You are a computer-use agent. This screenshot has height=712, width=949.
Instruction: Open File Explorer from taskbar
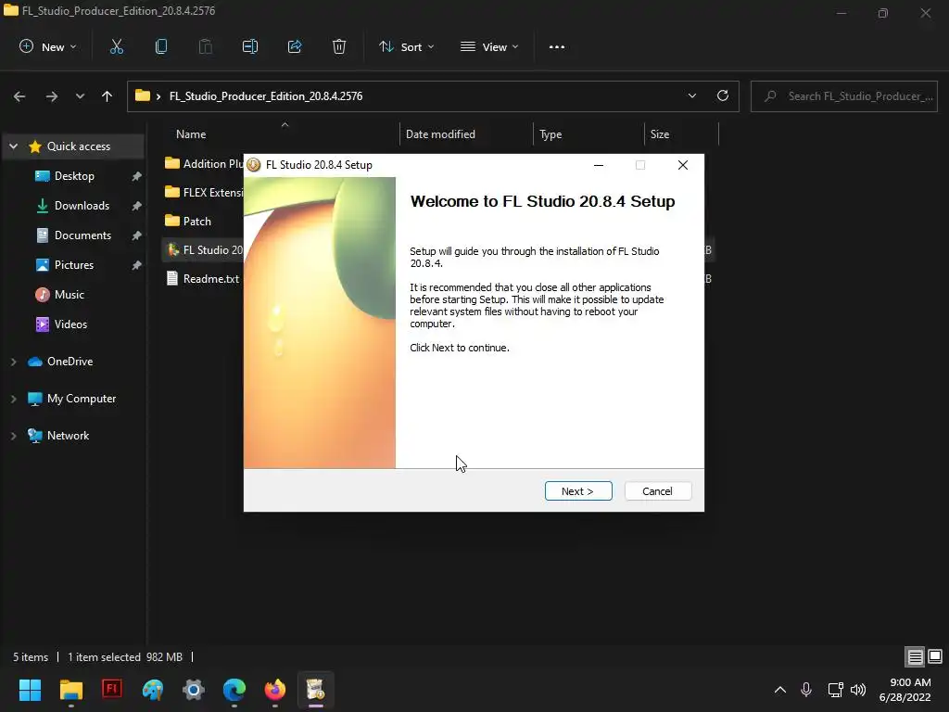[x=70, y=690]
